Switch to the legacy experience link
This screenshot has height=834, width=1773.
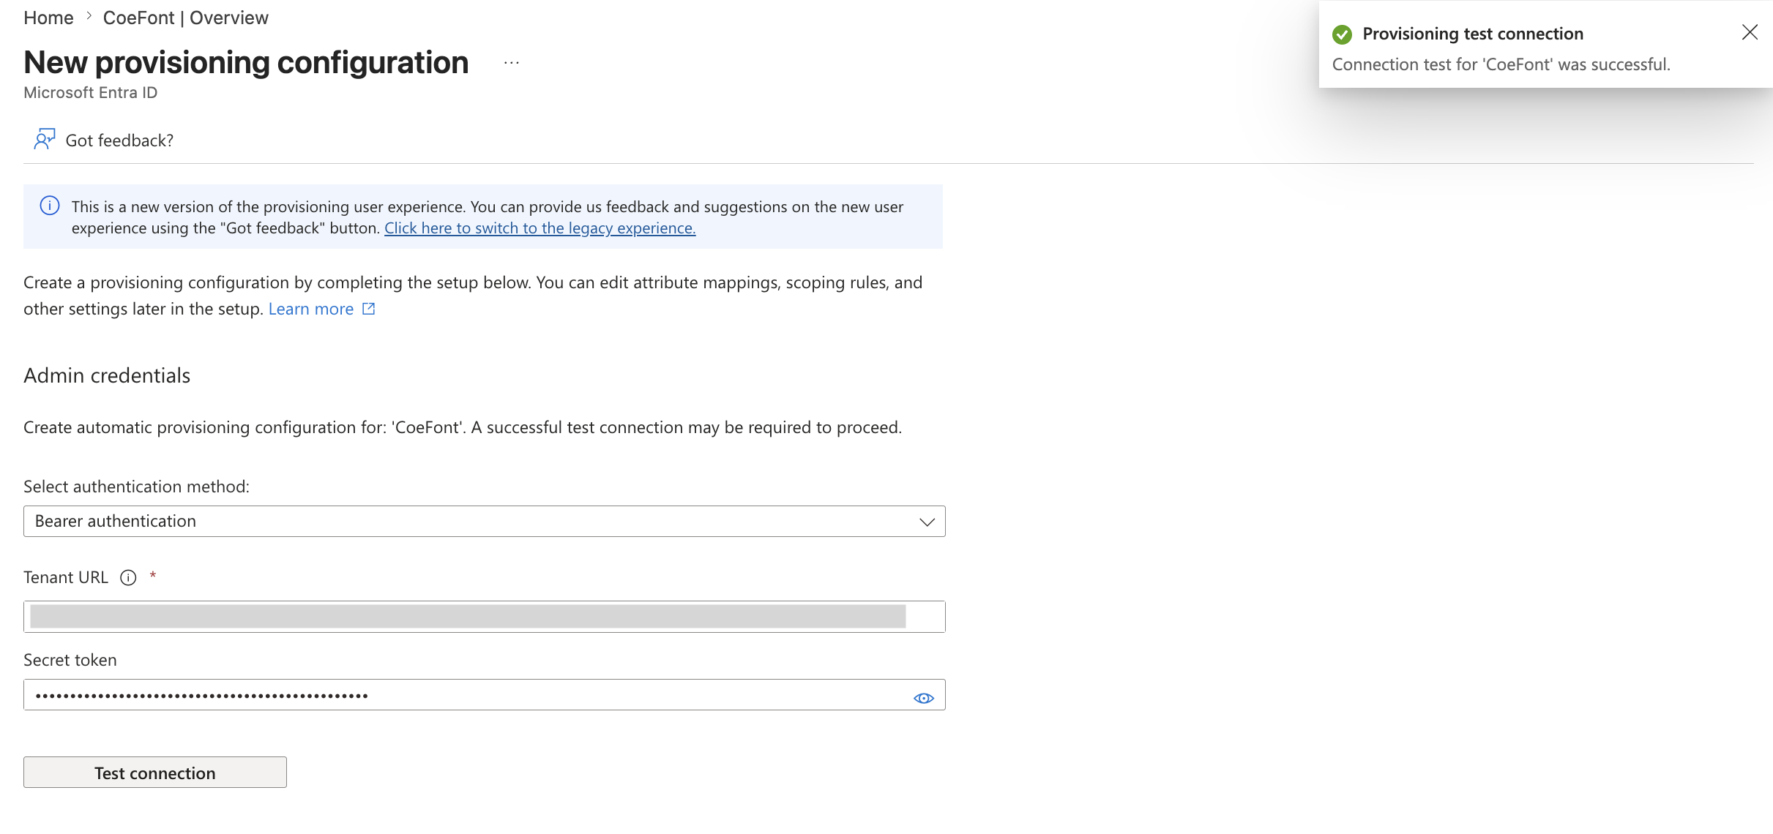[540, 228]
